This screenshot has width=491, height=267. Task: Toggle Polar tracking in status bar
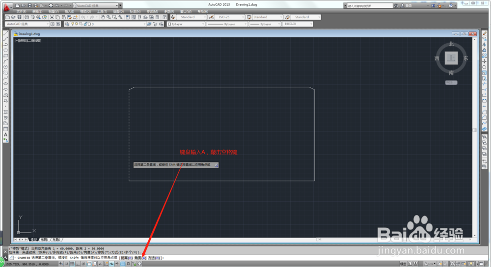[x=83, y=264]
